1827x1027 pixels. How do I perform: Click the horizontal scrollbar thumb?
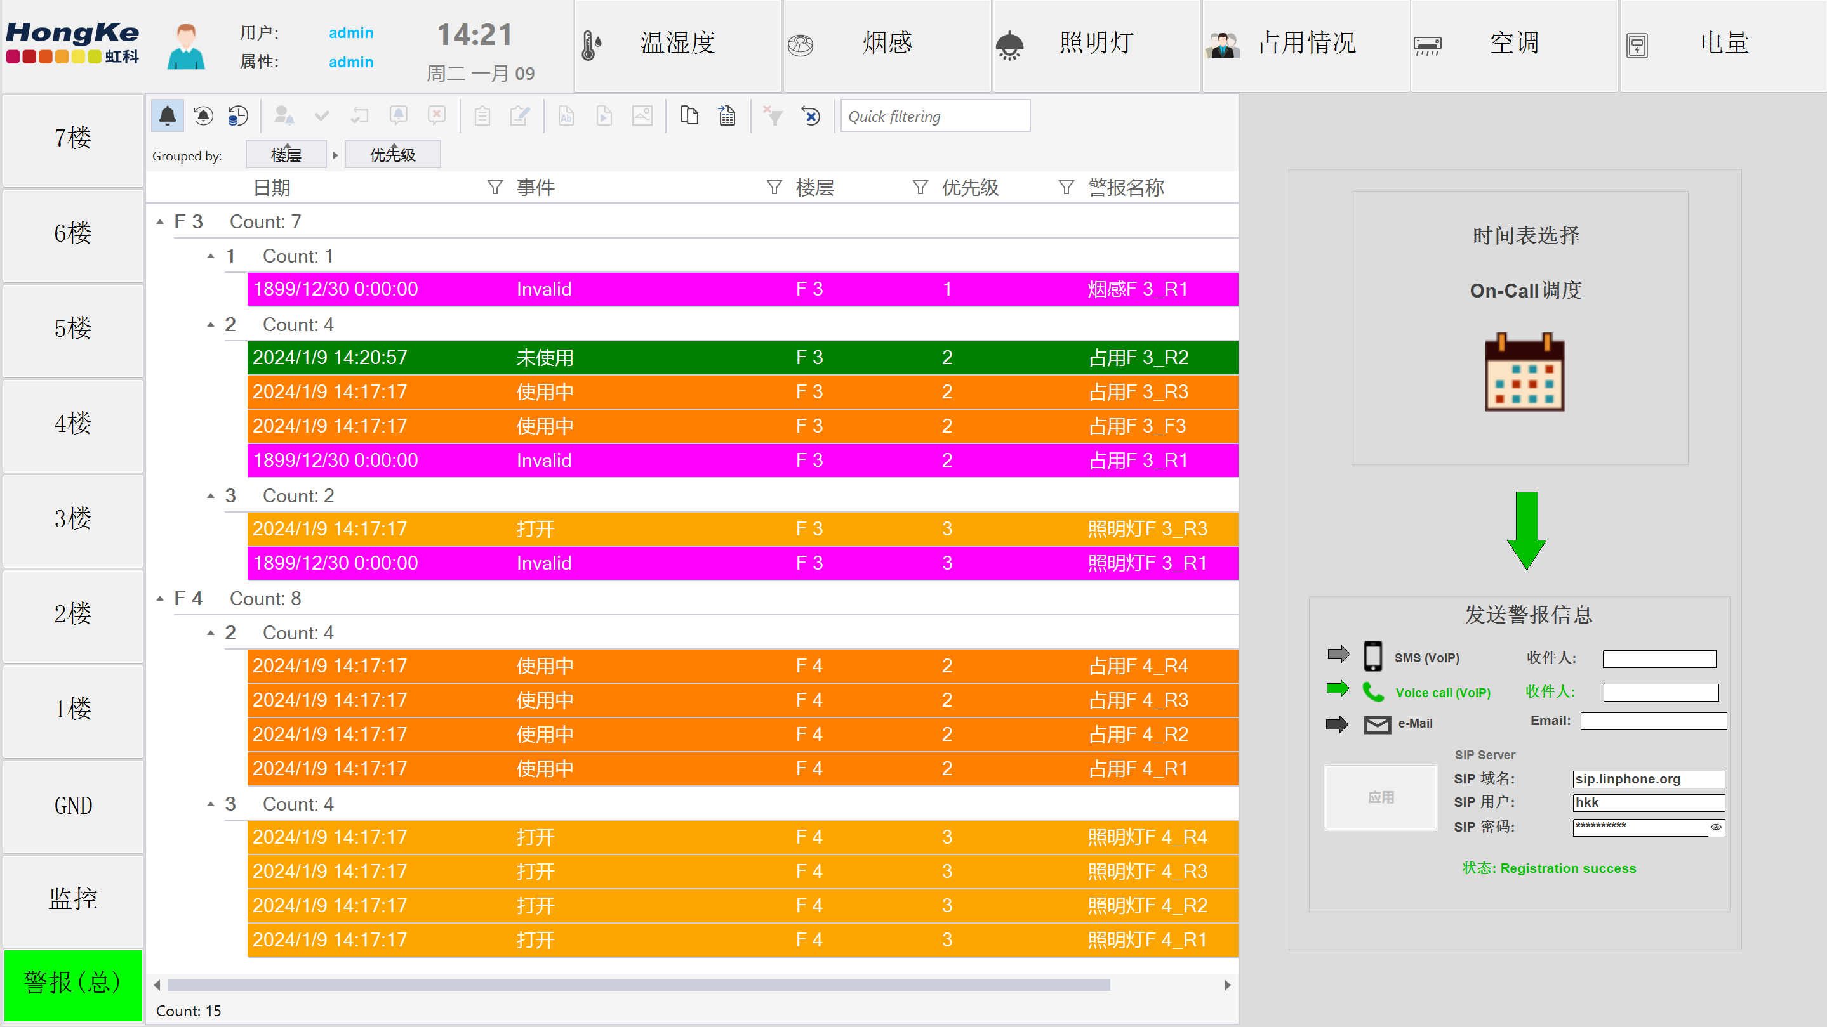tap(639, 985)
